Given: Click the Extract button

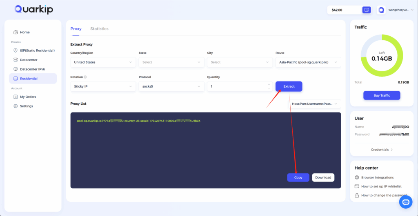Looking at the screenshot, I should [x=289, y=86].
